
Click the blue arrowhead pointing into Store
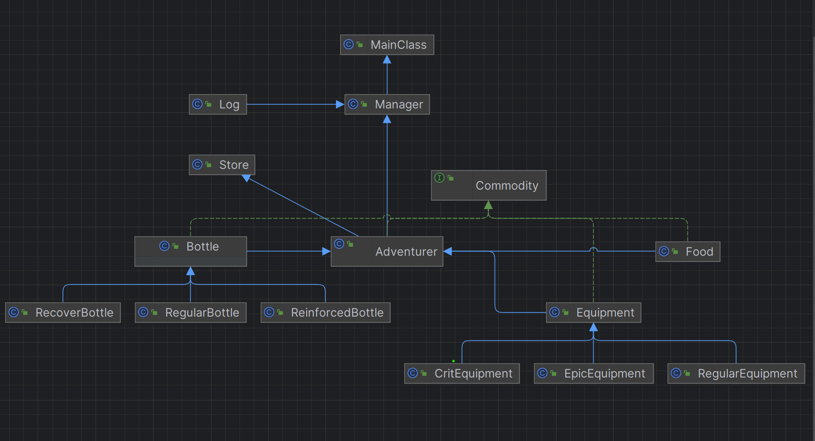pyautogui.click(x=246, y=178)
